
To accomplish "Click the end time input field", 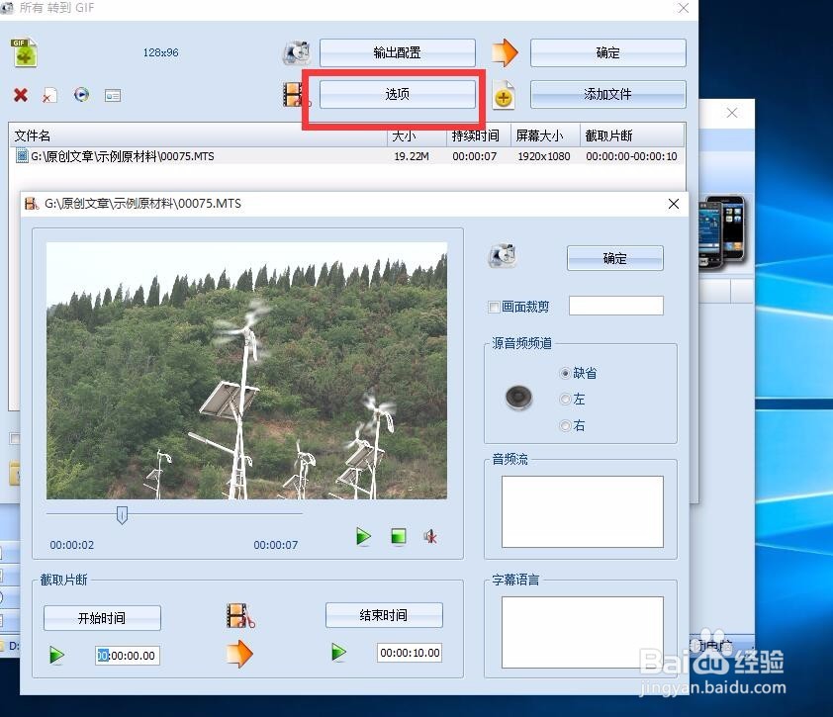I will 410,653.
